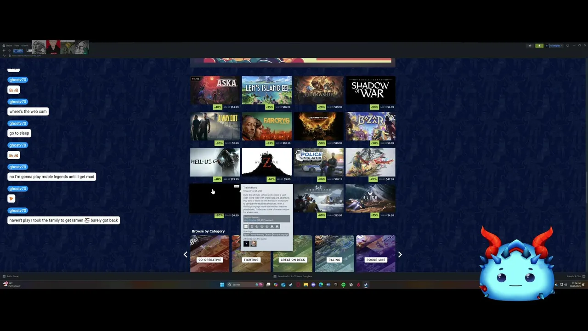Open the ASKA game tile
Viewport: 588px width, 331px height.
pyautogui.click(x=215, y=92)
